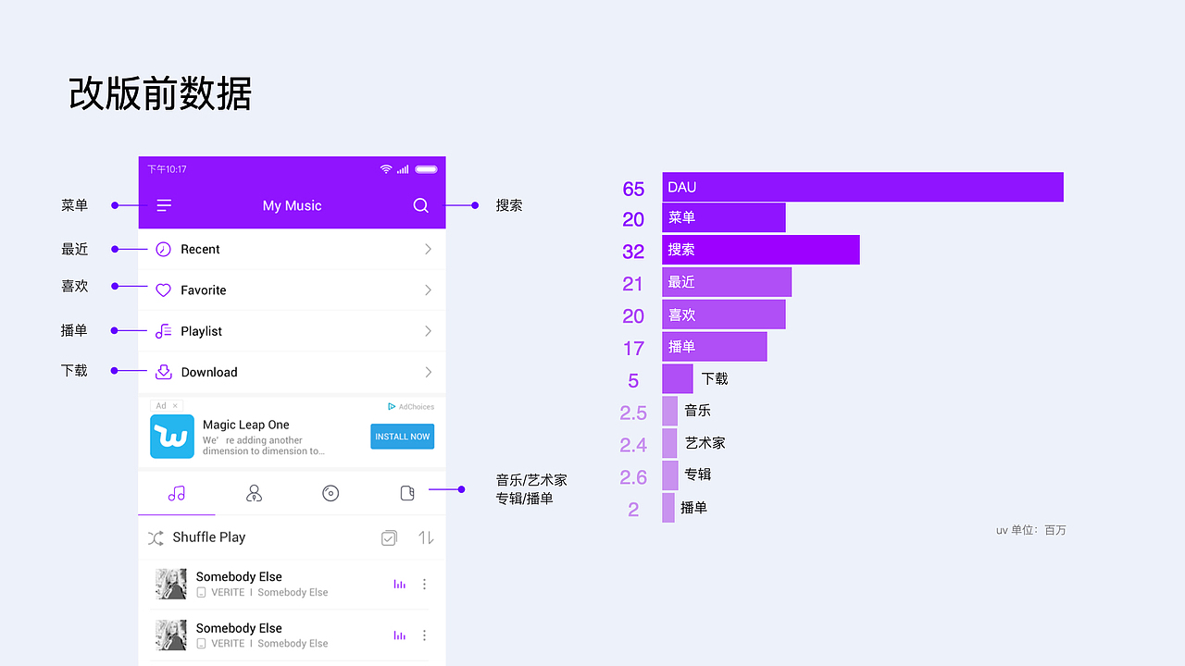Tap the INSTALL NOW button
Viewport: 1185px width, 666px height.
click(402, 436)
